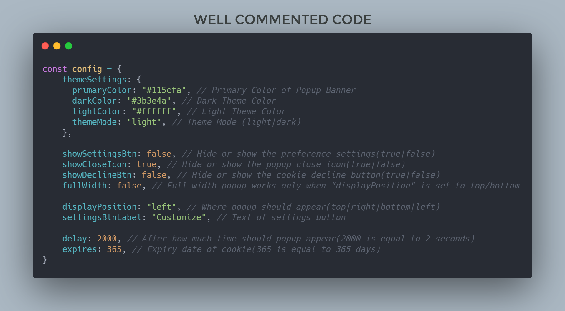565x311 pixels.
Task: Click the "#115cfa" primary color value
Action: pyautogui.click(x=164, y=90)
